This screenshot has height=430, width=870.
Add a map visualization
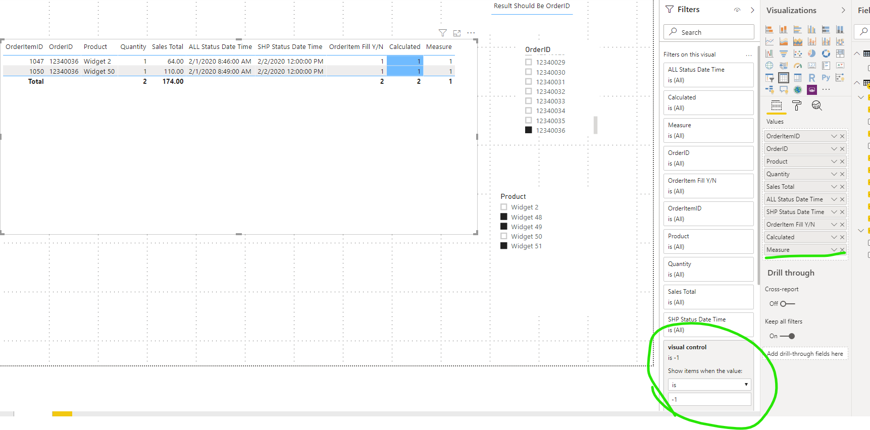coord(770,66)
